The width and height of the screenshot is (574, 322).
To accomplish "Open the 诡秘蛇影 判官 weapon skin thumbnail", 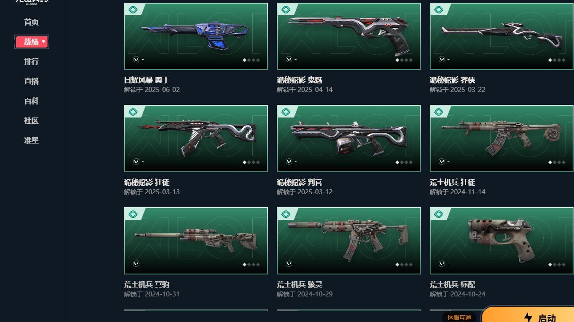I will pyautogui.click(x=349, y=139).
